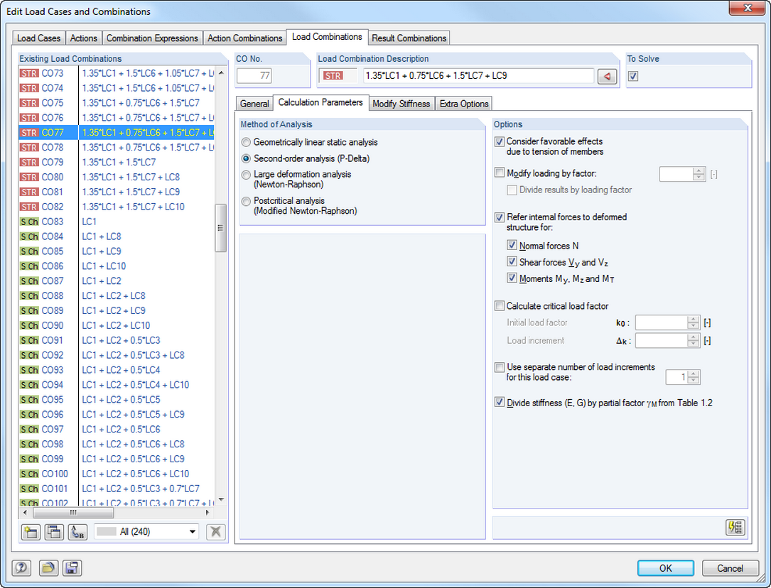Toggle Divide stiffness by partial factor checkbox

(x=500, y=403)
